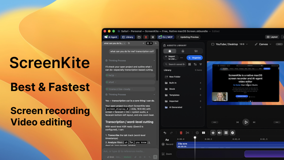The image size is (284, 160).
Task: Switch to the second assets library tab
Action: [x=183, y=51]
